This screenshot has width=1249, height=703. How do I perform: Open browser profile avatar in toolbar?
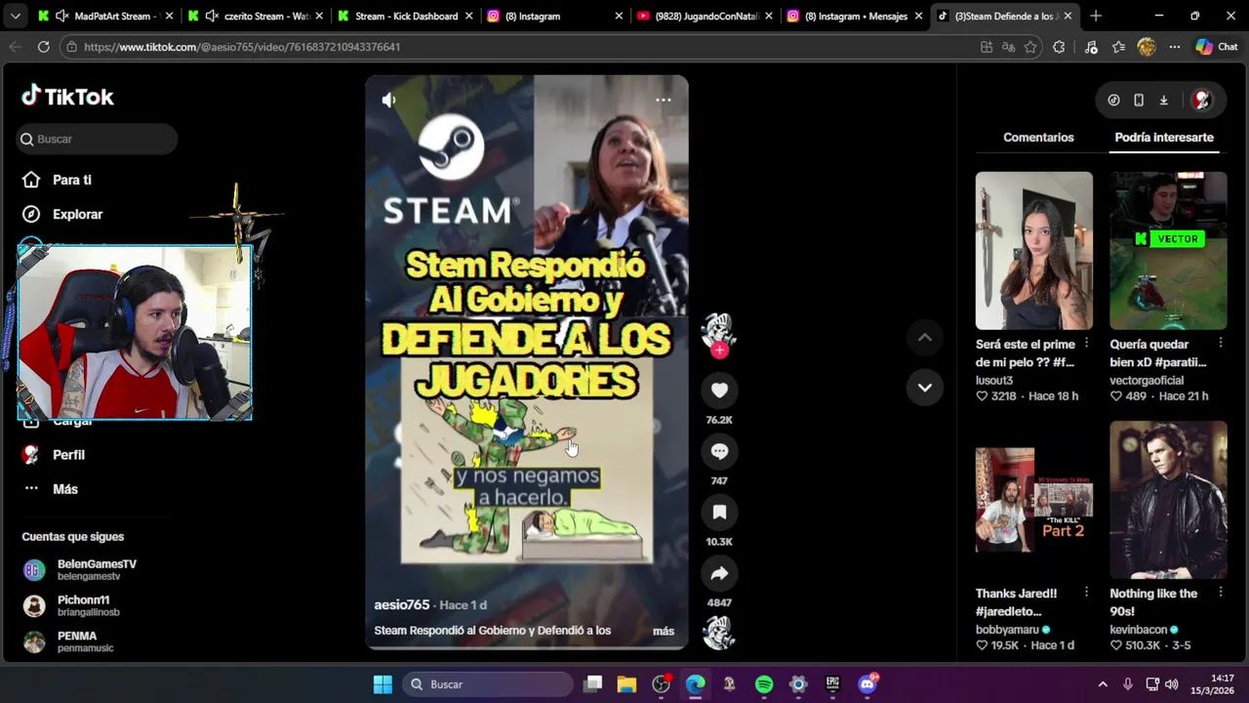pos(1147,47)
